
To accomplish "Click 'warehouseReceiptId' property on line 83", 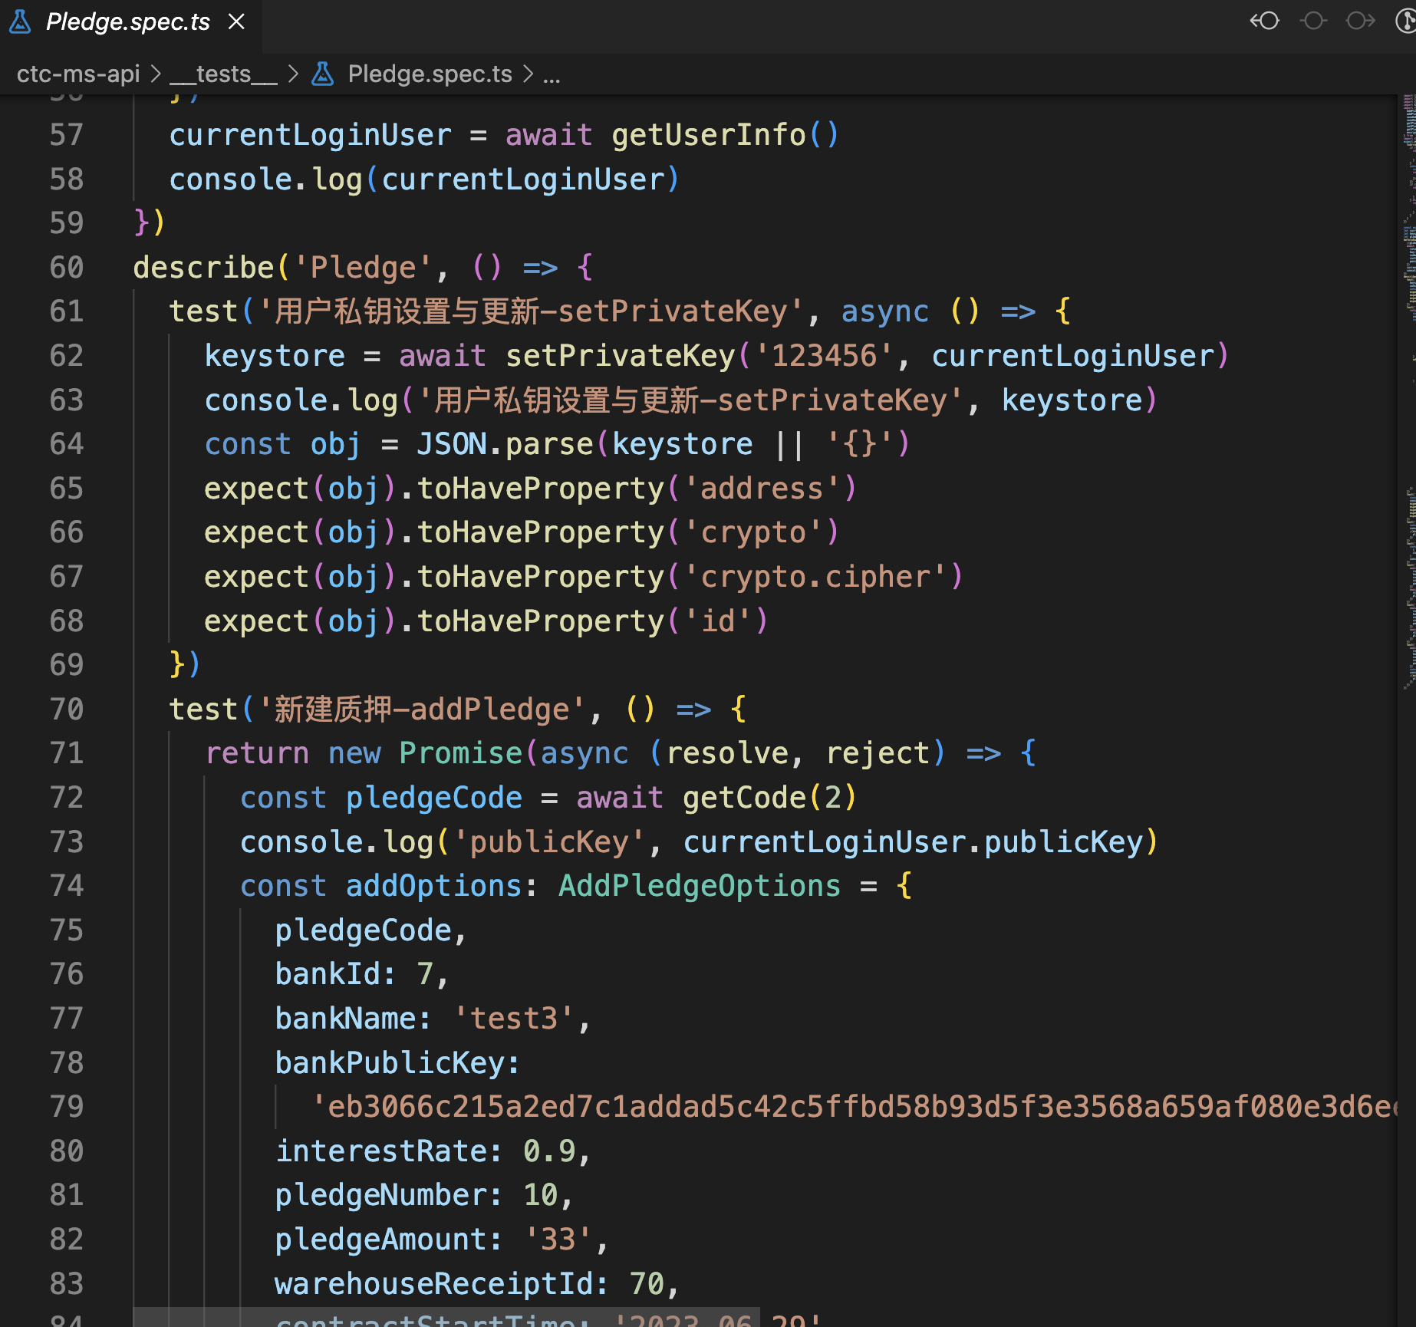I will click(x=434, y=1284).
